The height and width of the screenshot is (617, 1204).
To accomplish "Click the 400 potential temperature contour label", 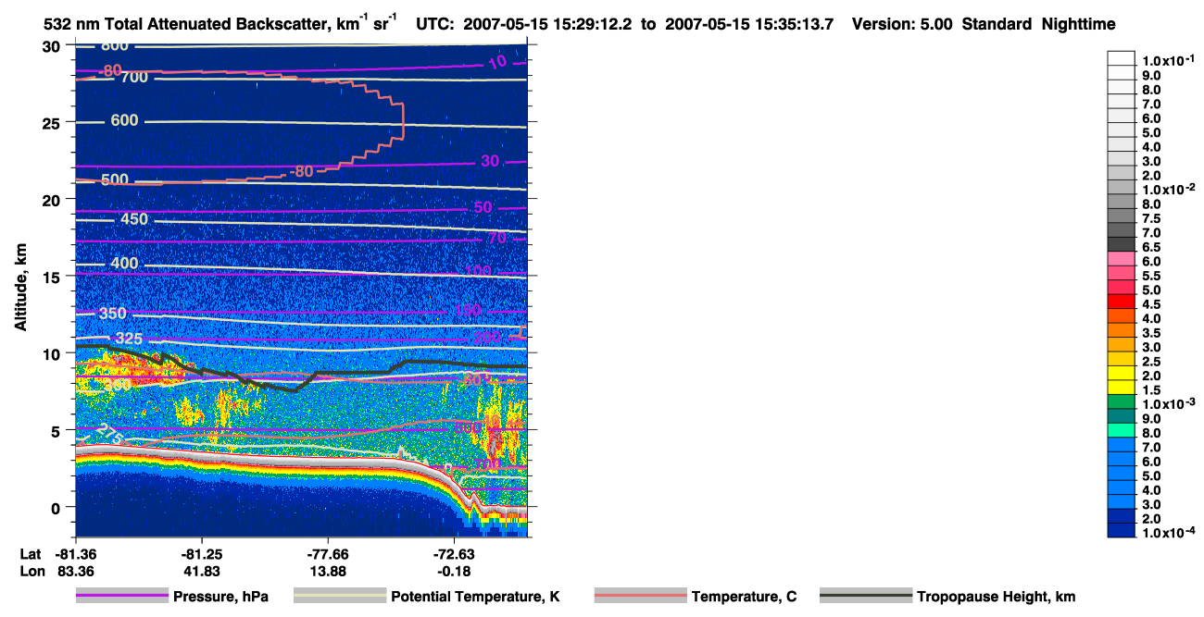I will tap(124, 264).
